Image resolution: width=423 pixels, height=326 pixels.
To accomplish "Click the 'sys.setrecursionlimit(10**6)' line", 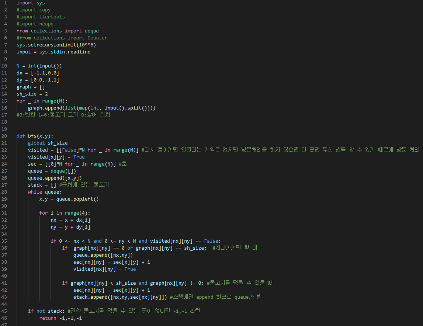I will coord(56,45).
